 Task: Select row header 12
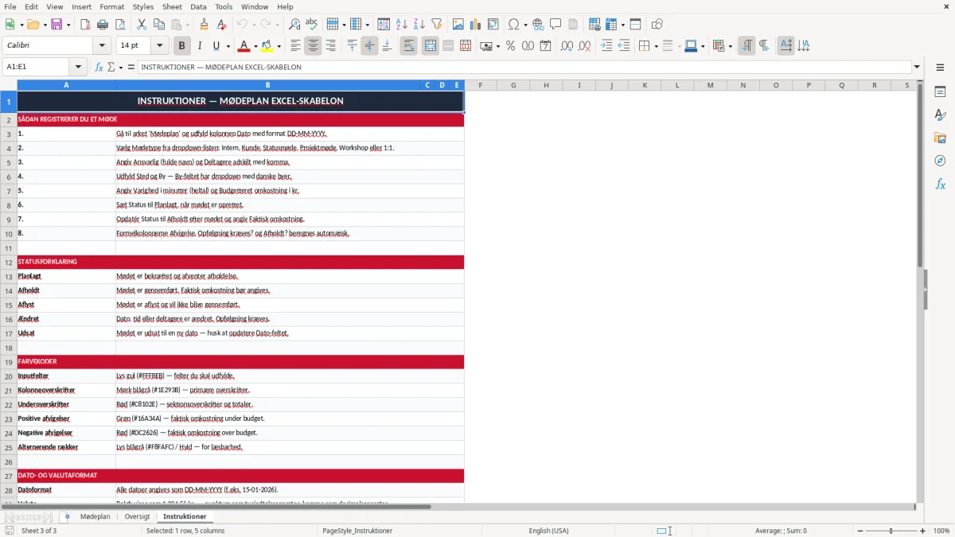9,262
